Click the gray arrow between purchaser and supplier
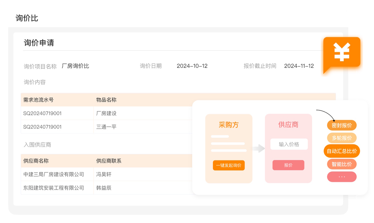This screenshot has height=223, width=374. 258,148
